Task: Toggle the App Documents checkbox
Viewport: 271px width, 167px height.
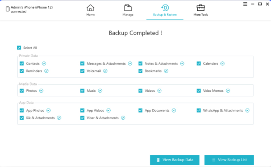Action: [x=140, y=111]
